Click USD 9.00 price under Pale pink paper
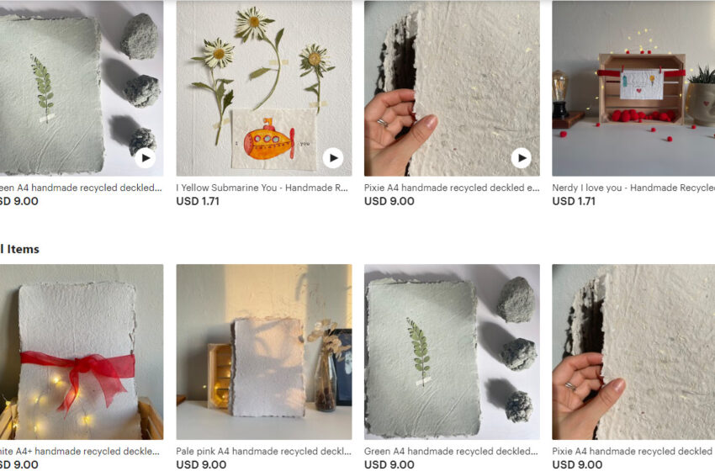 pyautogui.click(x=201, y=464)
